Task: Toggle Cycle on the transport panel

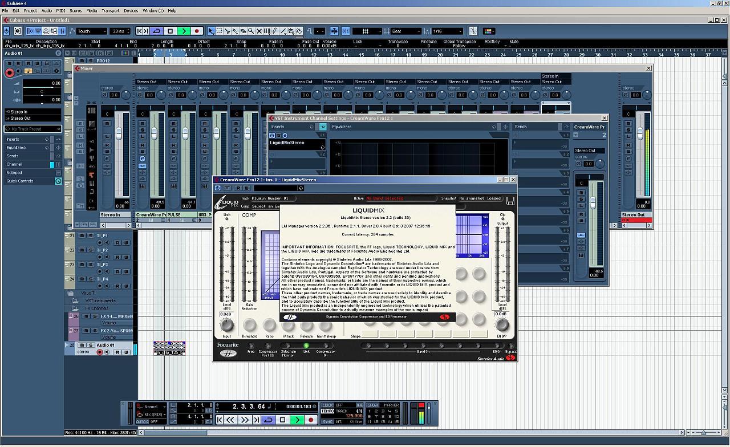Action: pos(268,420)
